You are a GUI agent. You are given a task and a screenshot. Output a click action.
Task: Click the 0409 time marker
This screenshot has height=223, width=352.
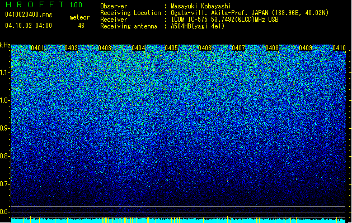(x=306, y=48)
